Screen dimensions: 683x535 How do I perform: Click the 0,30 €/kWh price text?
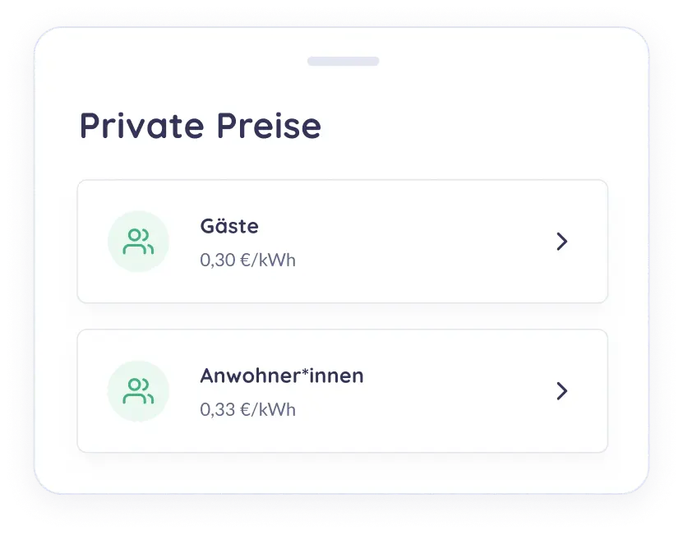click(247, 261)
